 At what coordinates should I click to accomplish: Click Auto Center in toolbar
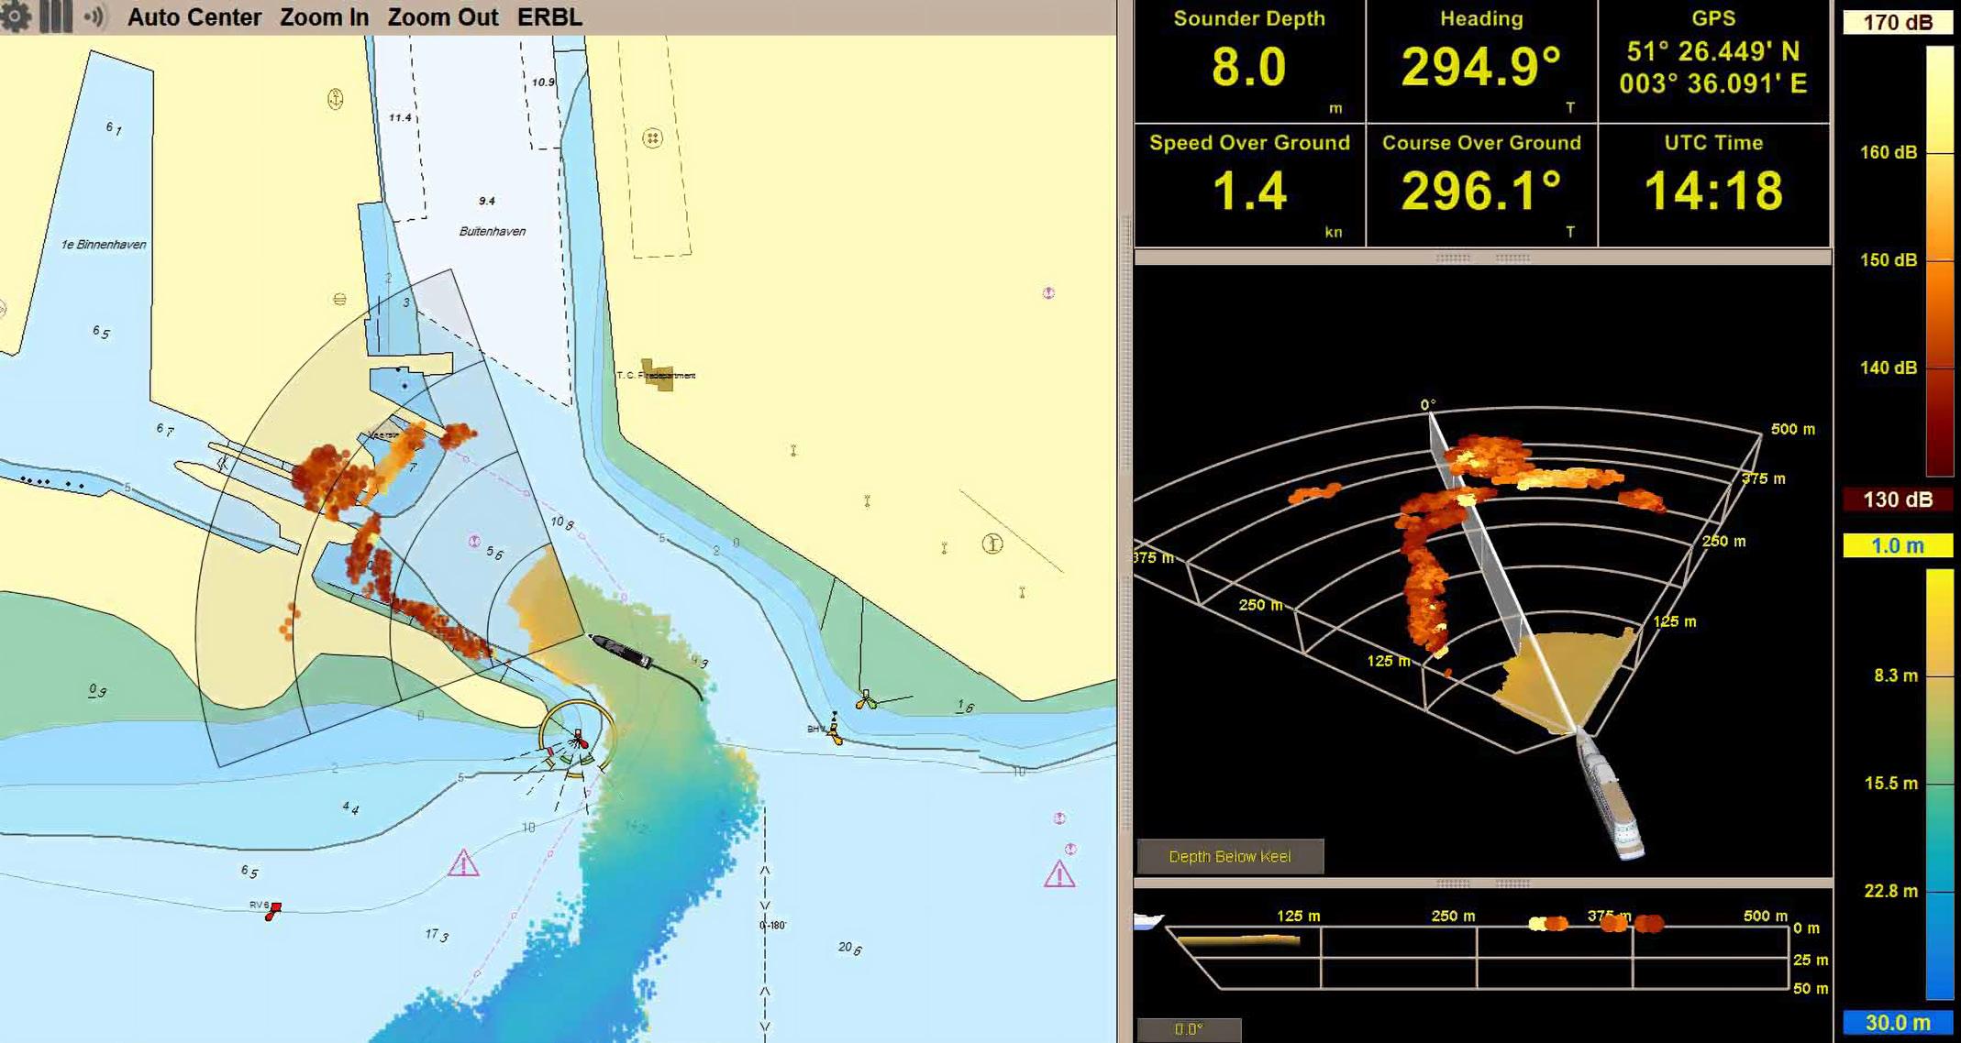tap(194, 17)
